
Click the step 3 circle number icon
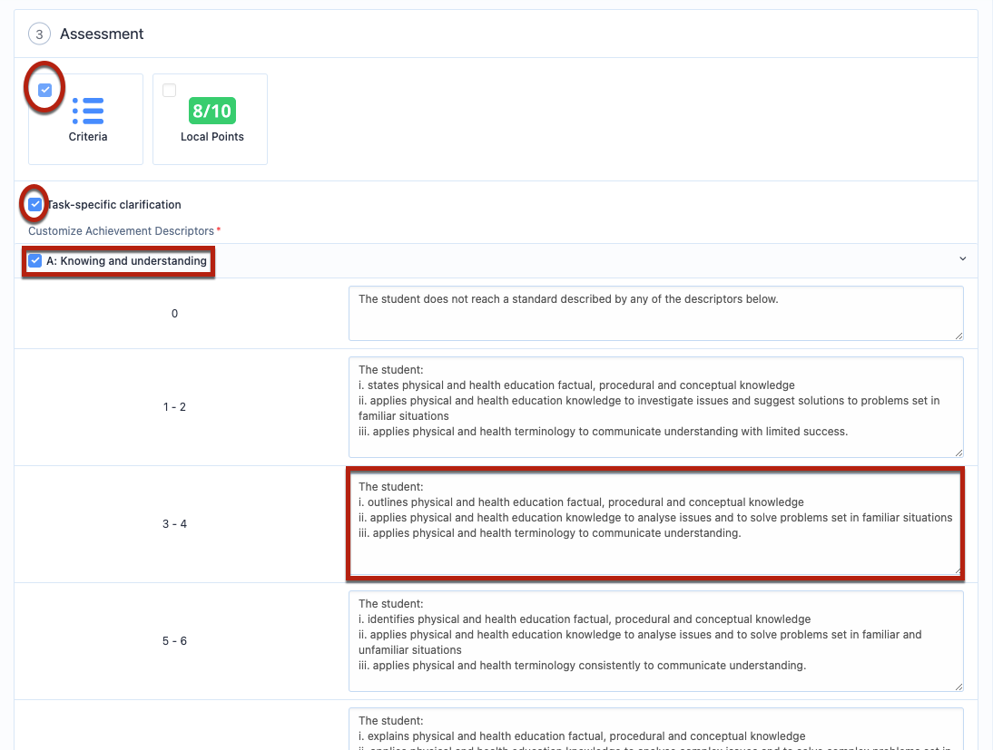(x=39, y=34)
